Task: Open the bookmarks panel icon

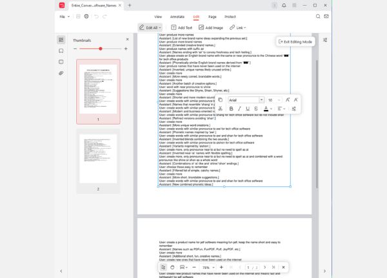Action: [61, 51]
